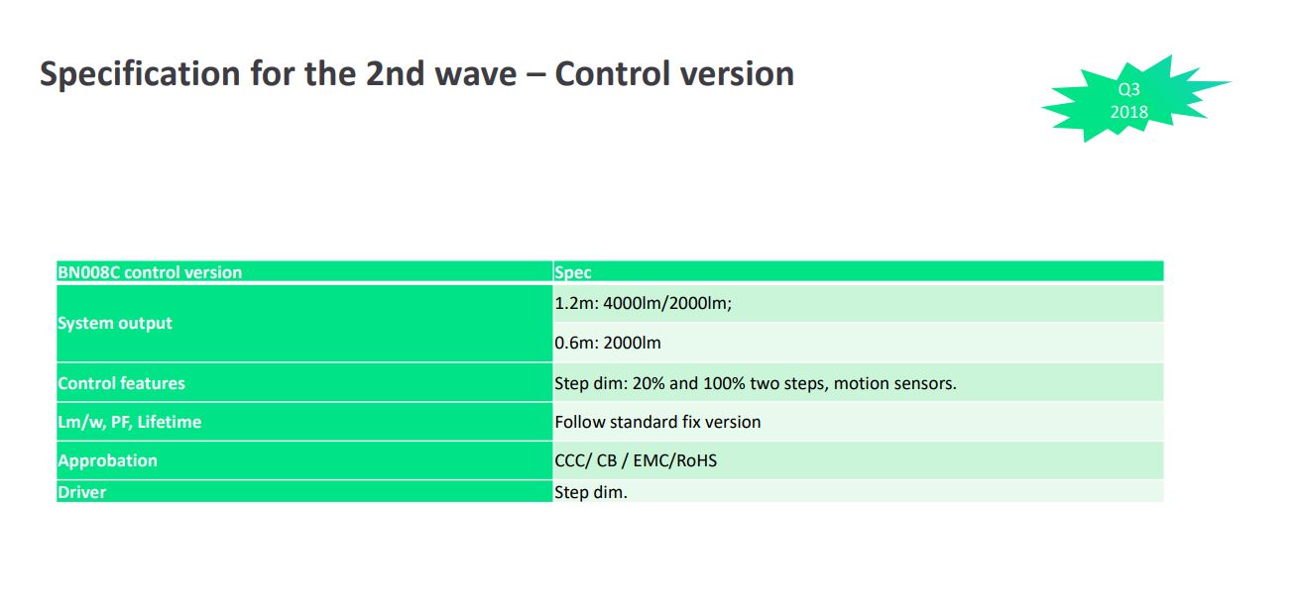Viewport: 1301px width, 603px height.
Task: Select the 1.2m: 4000lm/2000lm cell
Action: (x=858, y=304)
